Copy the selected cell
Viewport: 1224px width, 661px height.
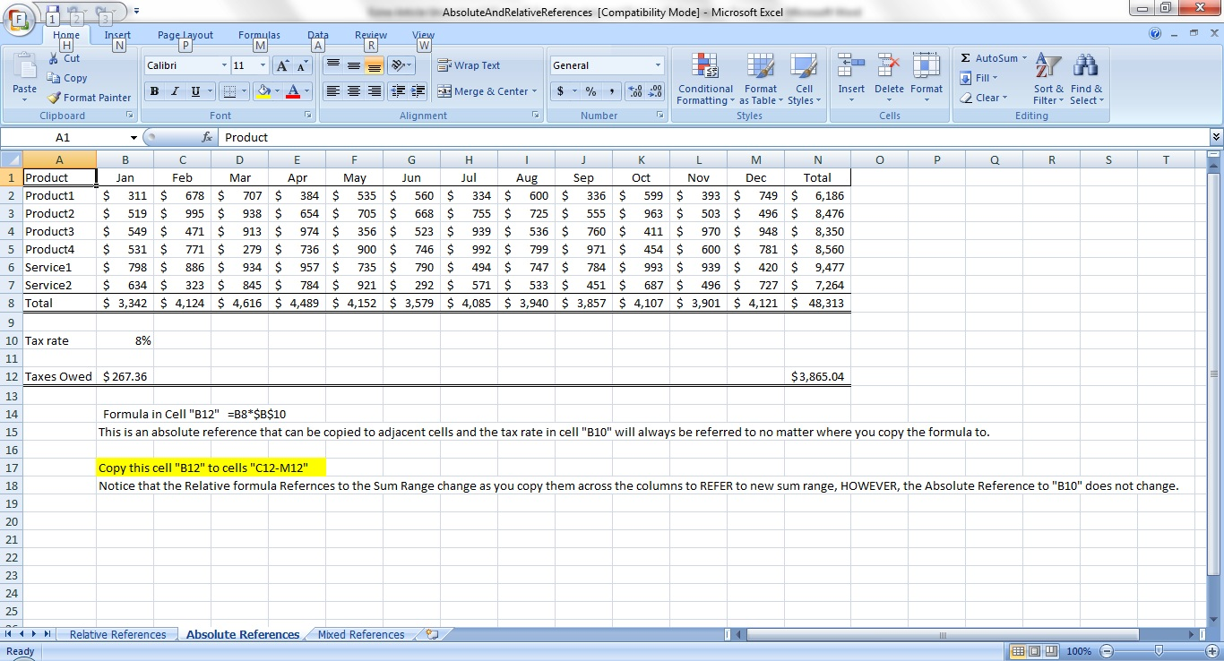[x=67, y=78]
